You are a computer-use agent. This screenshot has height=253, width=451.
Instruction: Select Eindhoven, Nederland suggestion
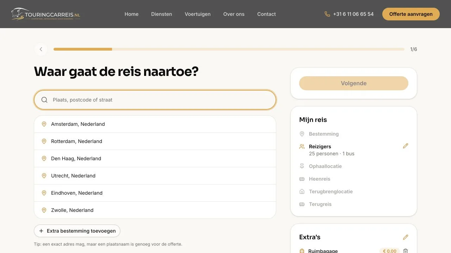155,193
